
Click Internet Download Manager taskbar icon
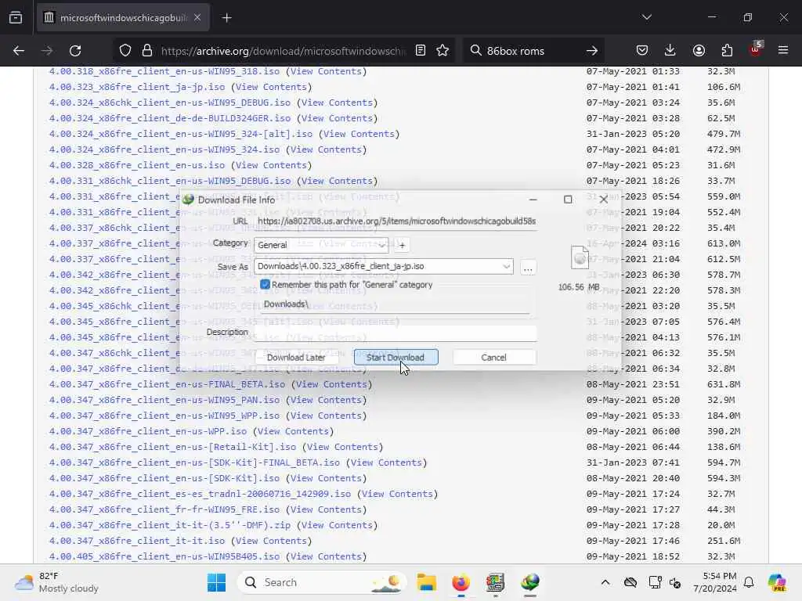coord(530,582)
